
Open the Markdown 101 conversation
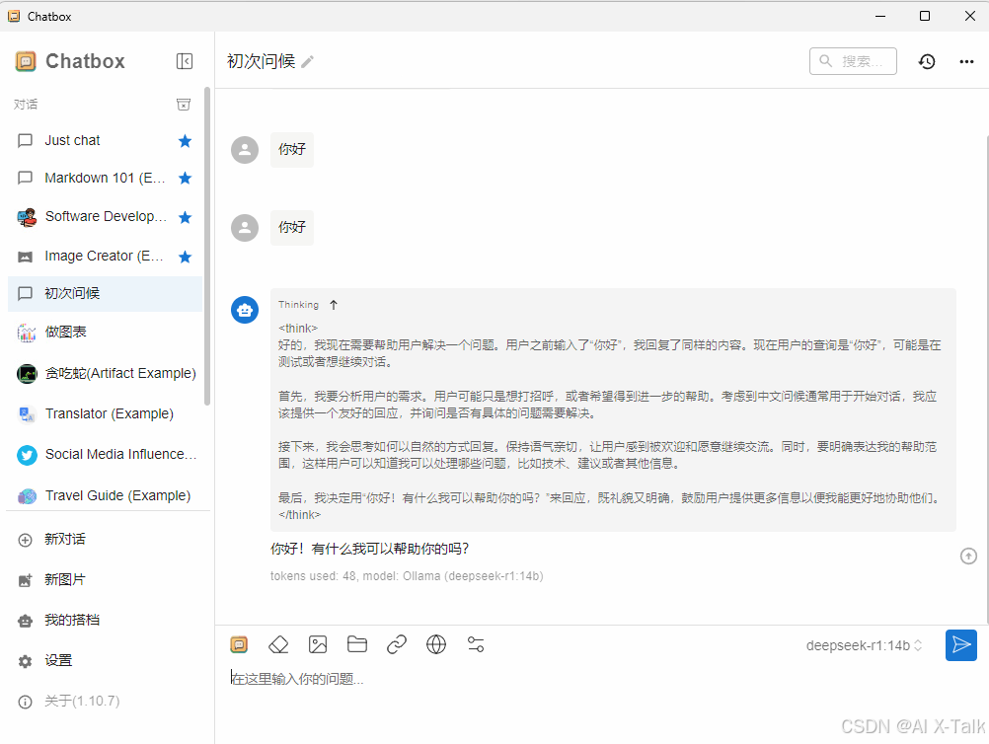tap(105, 179)
